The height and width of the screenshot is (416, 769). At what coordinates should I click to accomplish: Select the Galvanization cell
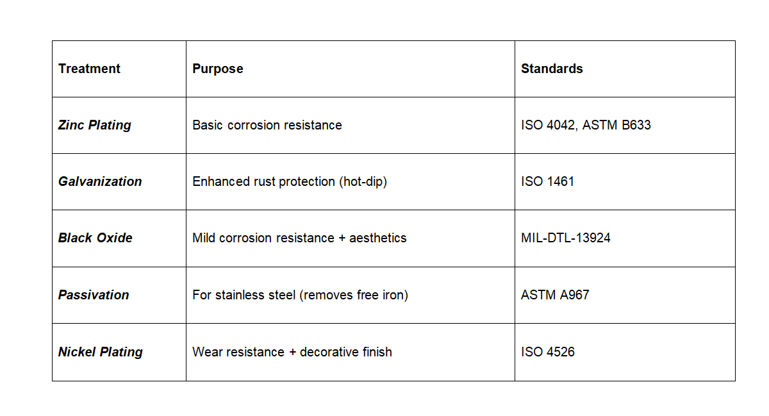pos(119,181)
